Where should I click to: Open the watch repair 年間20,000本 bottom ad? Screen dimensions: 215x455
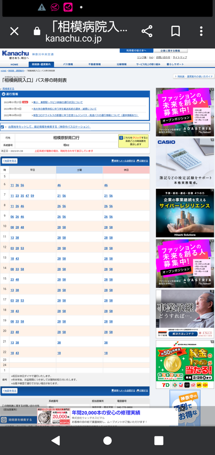click(107, 417)
